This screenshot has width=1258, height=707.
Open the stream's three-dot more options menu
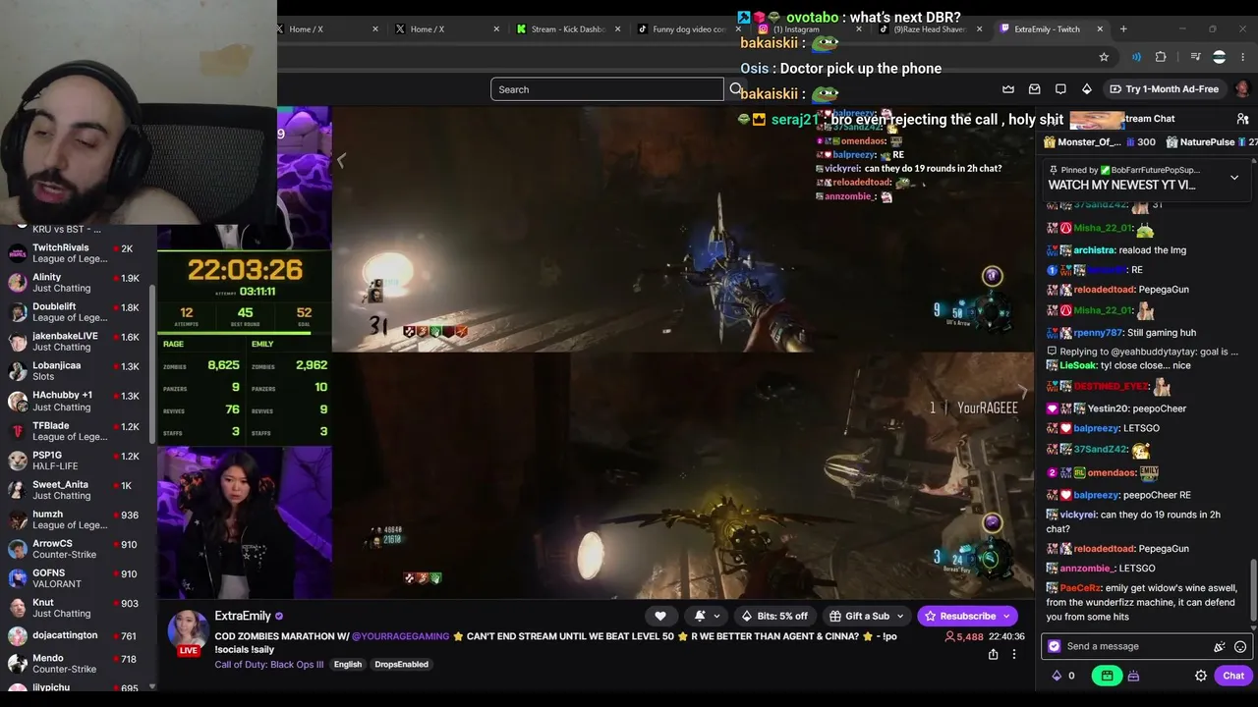[x=1014, y=654]
